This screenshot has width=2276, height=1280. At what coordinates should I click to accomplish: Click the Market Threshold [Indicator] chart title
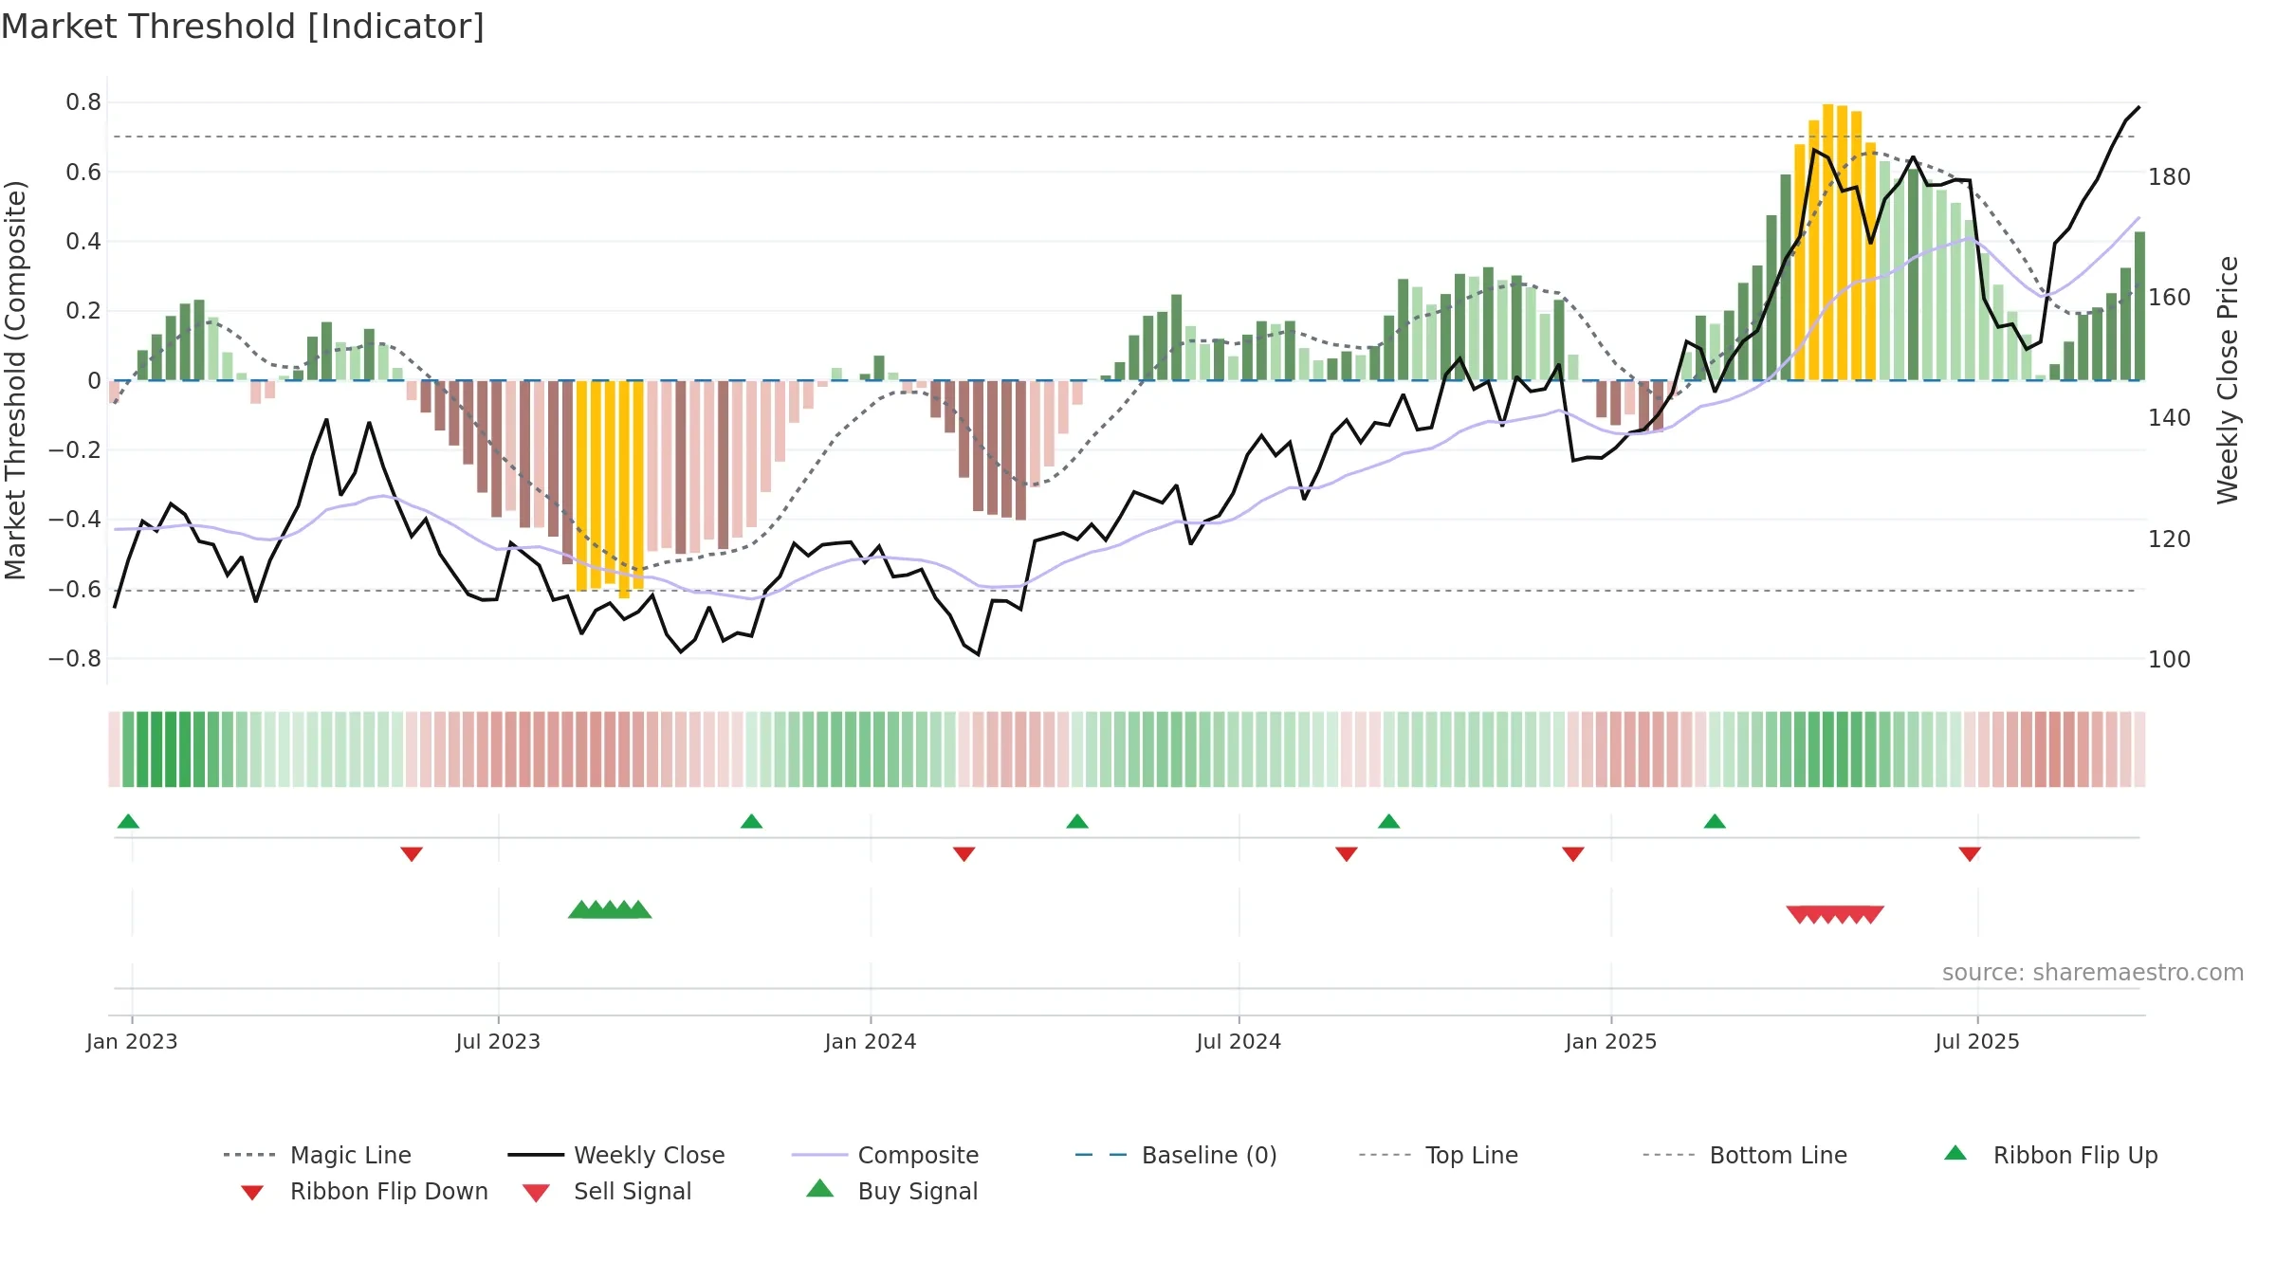click(x=243, y=27)
